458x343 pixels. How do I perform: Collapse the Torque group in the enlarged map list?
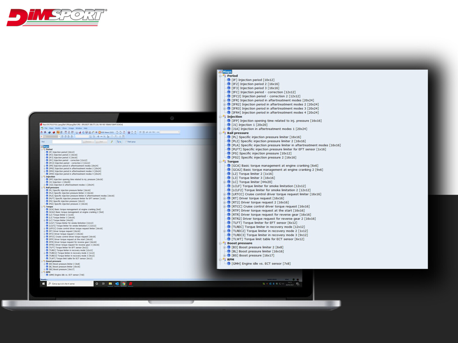(220, 162)
